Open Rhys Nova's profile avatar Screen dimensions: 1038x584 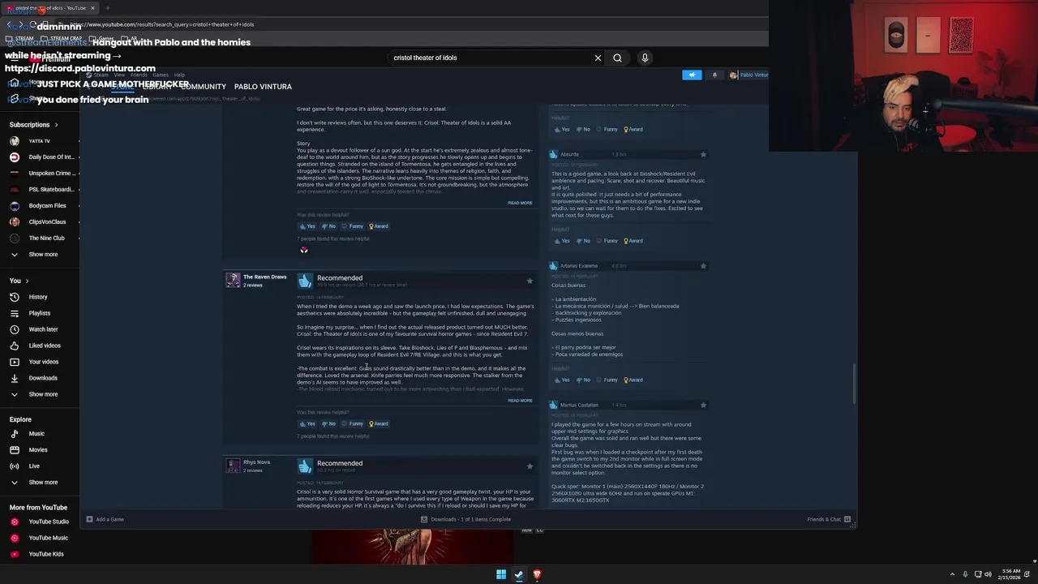coord(233,466)
